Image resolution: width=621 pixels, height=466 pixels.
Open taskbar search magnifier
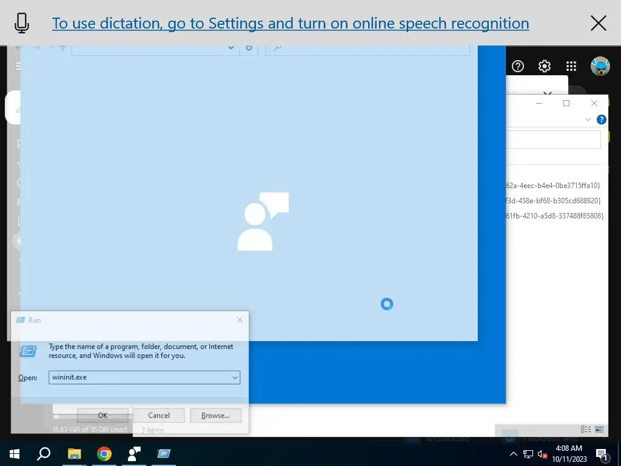point(44,454)
